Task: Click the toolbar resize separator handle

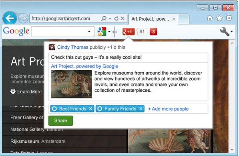Action: pos(114,32)
